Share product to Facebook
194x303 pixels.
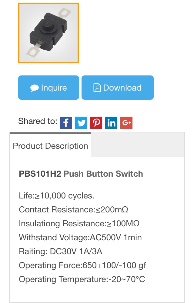(65, 122)
